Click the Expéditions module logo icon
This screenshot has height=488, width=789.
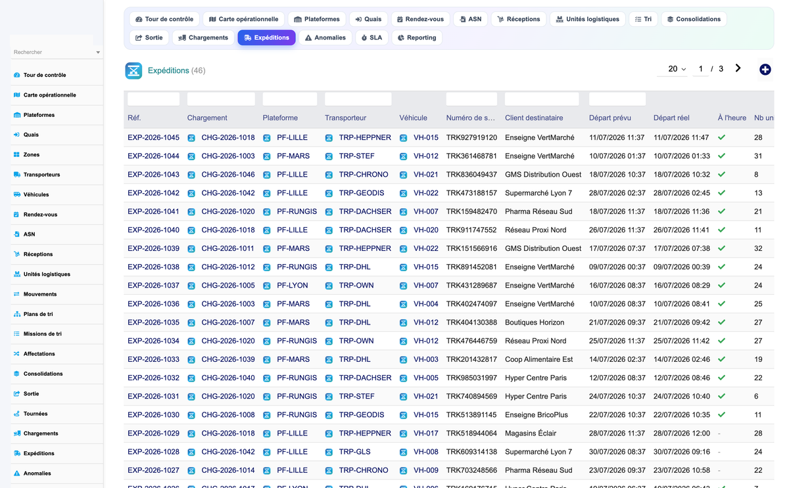tap(133, 70)
